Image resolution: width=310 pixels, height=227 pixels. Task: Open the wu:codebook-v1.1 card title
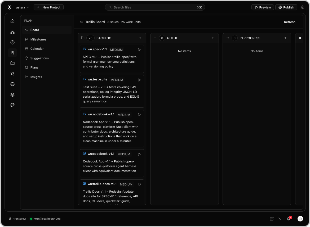tap(101, 154)
